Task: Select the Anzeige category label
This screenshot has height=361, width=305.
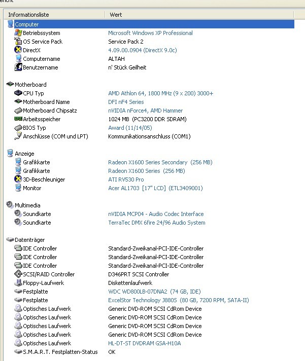Action: click(24, 154)
